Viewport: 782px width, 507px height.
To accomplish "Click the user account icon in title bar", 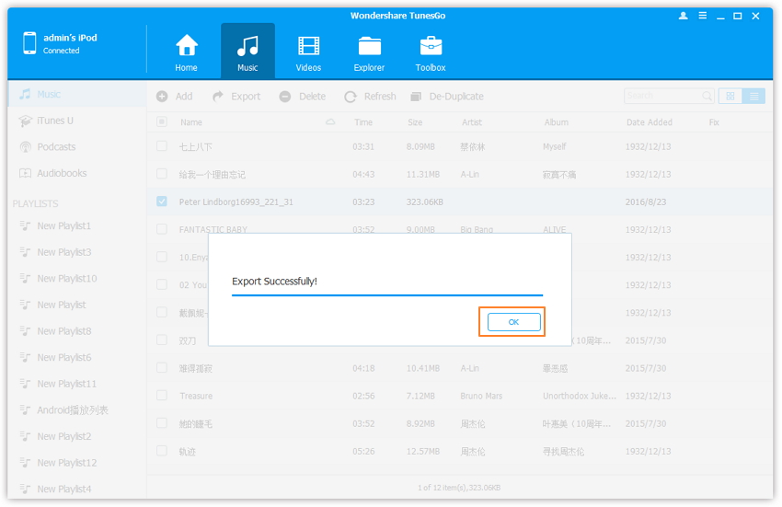I will 683,16.
